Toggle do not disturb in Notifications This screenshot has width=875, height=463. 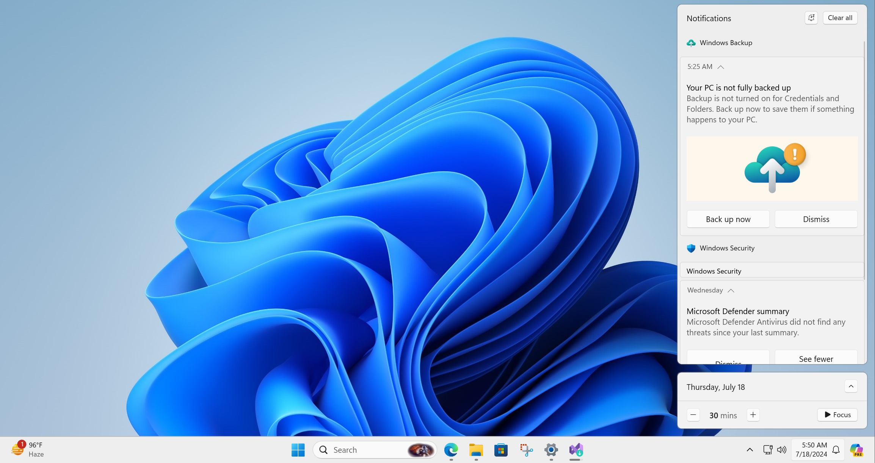coord(811,18)
